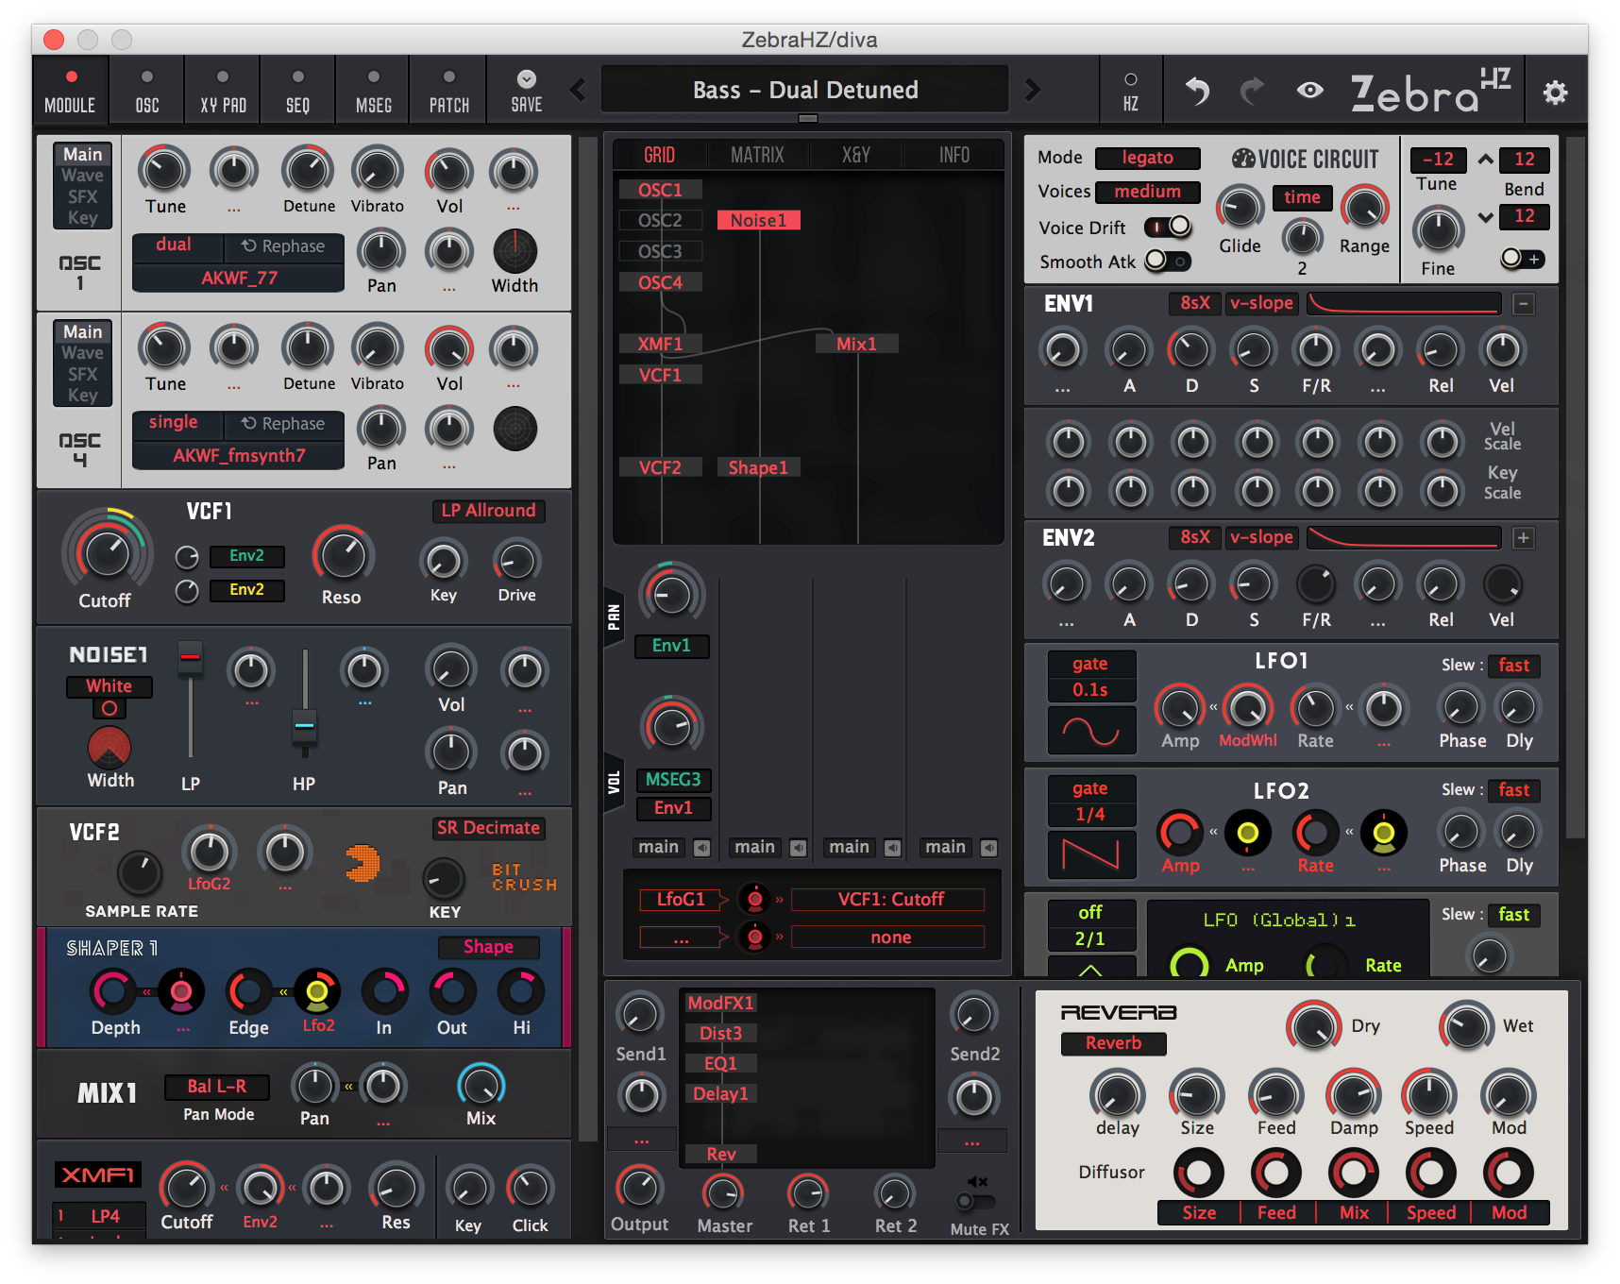The width and height of the screenshot is (1620, 1284).
Task: Open the Mode legato dropdown
Action: pos(1148,158)
